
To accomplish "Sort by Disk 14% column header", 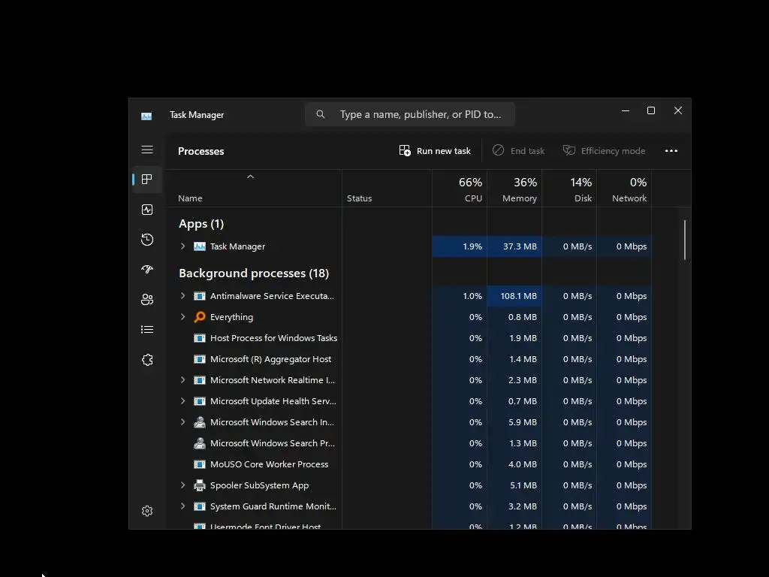I will pyautogui.click(x=569, y=189).
